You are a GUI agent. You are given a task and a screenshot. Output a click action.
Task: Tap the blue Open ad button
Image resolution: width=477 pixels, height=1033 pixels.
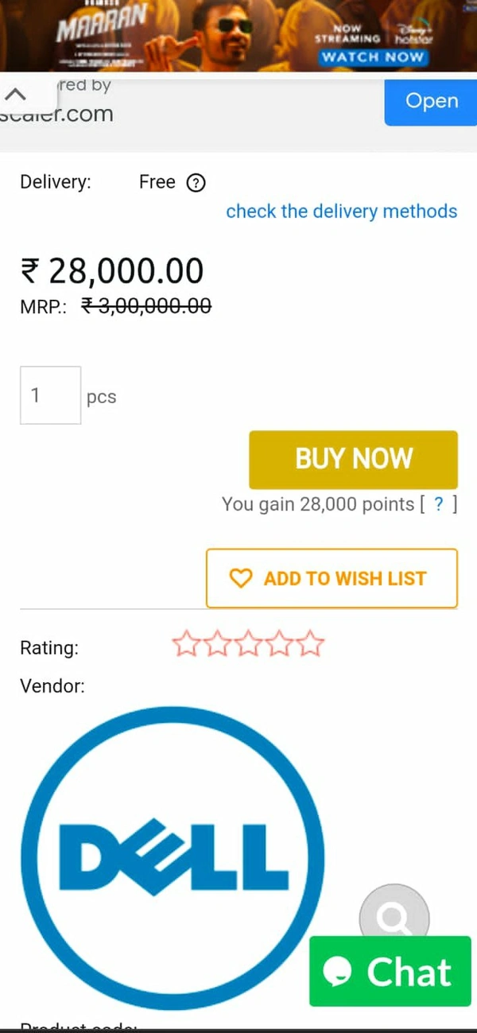tap(431, 101)
